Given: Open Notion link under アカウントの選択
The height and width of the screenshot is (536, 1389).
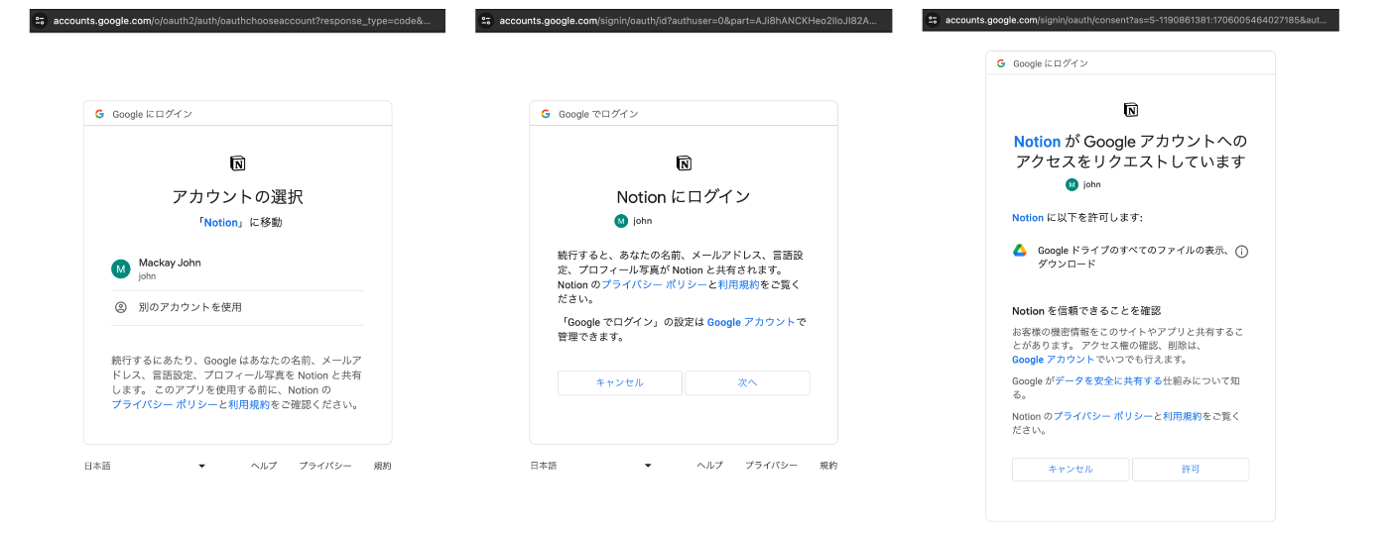Looking at the screenshot, I should click(221, 223).
